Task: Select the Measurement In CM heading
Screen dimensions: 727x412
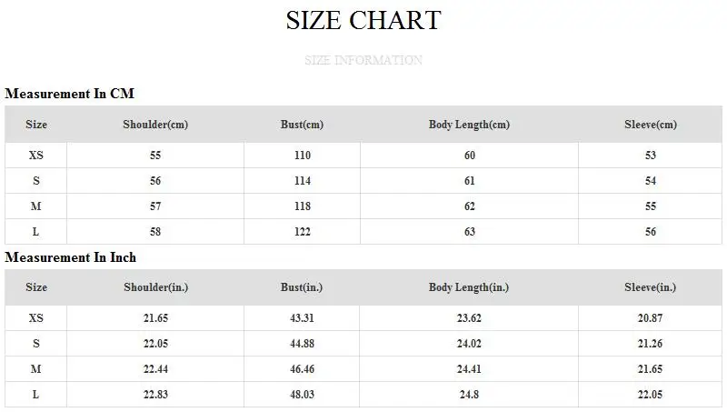Action: [70, 94]
